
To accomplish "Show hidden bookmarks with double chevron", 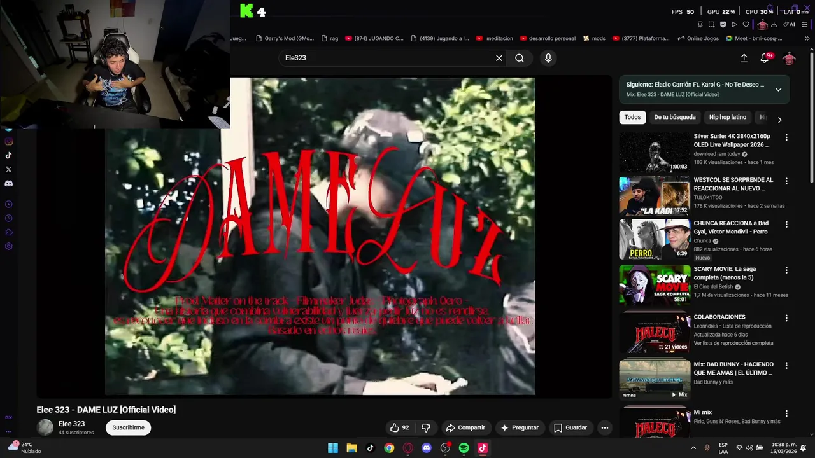I will pos(807,38).
